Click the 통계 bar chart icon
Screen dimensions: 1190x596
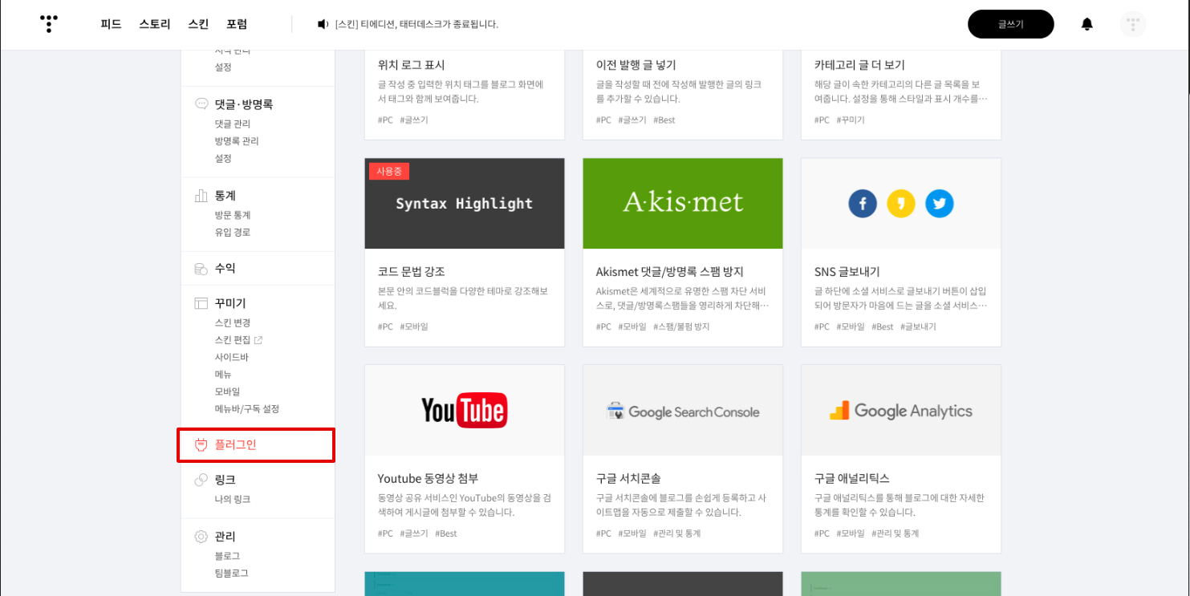click(x=201, y=196)
